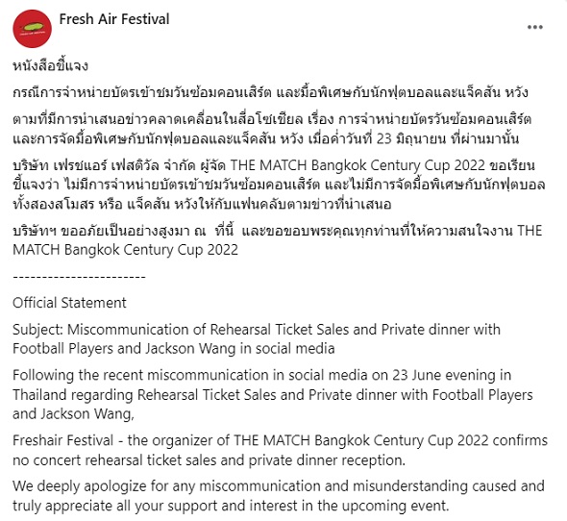This screenshot has height=521, width=567.
Task: Visit the Fresh Air Festival page name link
Action: pos(114,19)
